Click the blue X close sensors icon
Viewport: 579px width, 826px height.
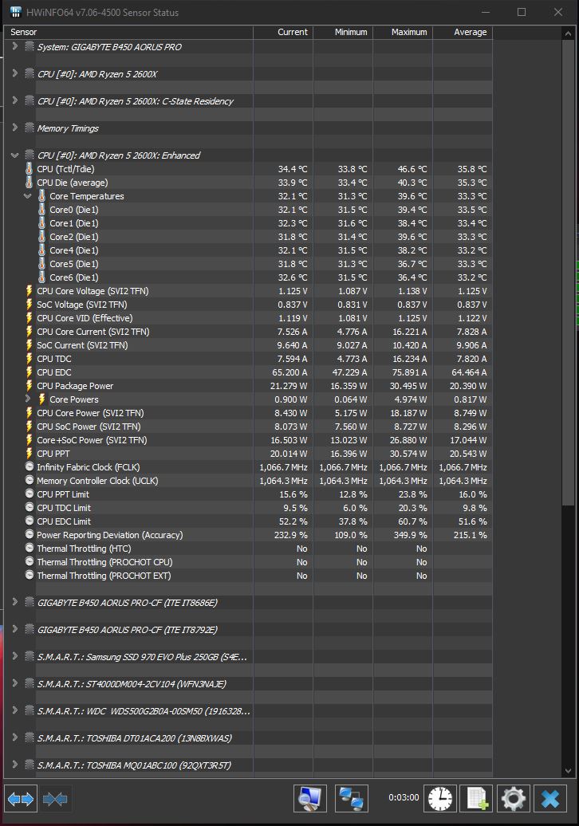pyautogui.click(x=550, y=799)
